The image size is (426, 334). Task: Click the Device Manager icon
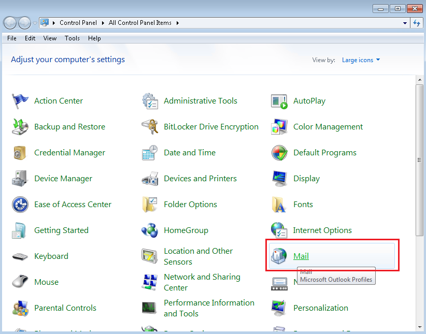click(x=20, y=179)
